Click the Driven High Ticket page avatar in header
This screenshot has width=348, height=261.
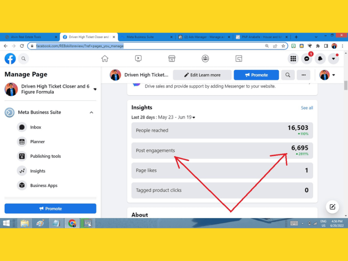point(116,75)
